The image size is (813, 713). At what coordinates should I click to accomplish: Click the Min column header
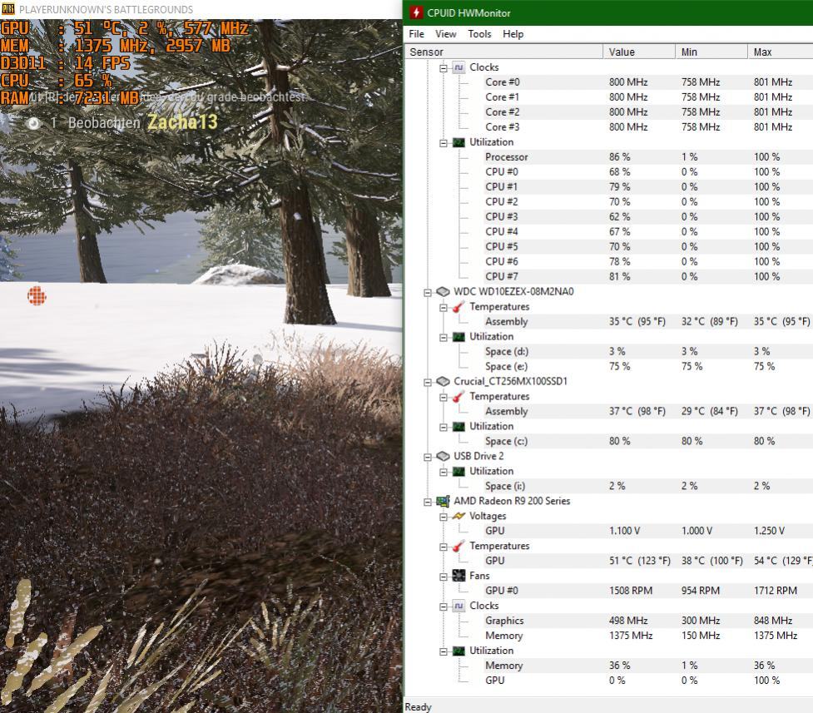tap(711, 52)
